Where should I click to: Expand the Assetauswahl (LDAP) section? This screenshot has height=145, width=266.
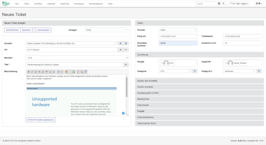pos(199,93)
